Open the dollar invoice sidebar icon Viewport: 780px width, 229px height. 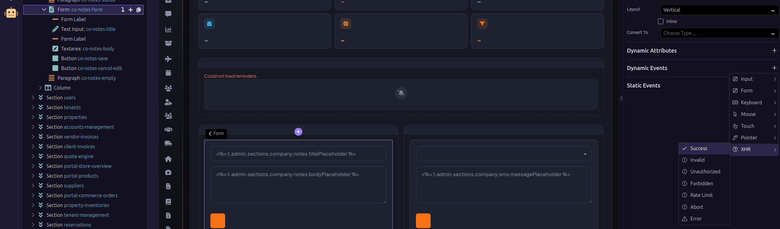click(168, 216)
